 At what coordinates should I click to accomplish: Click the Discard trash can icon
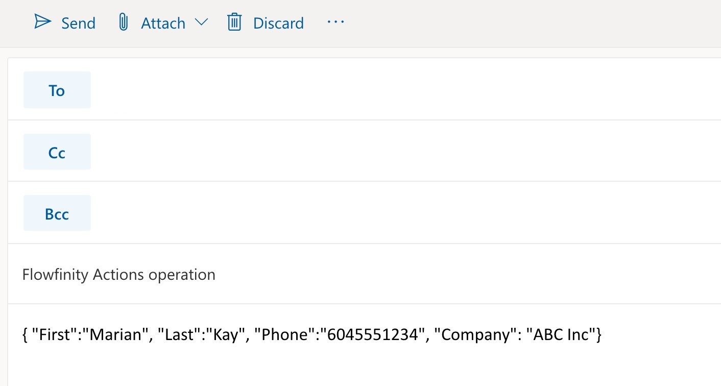pos(234,22)
